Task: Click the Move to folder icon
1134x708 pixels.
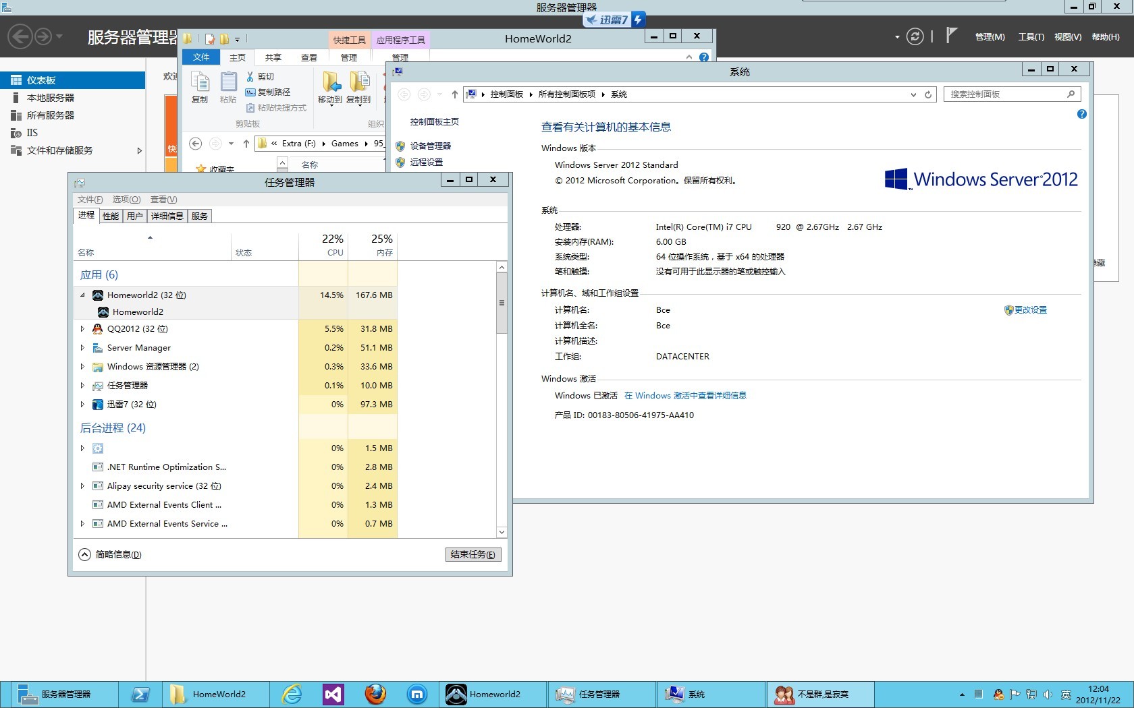Action: point(330,88)
